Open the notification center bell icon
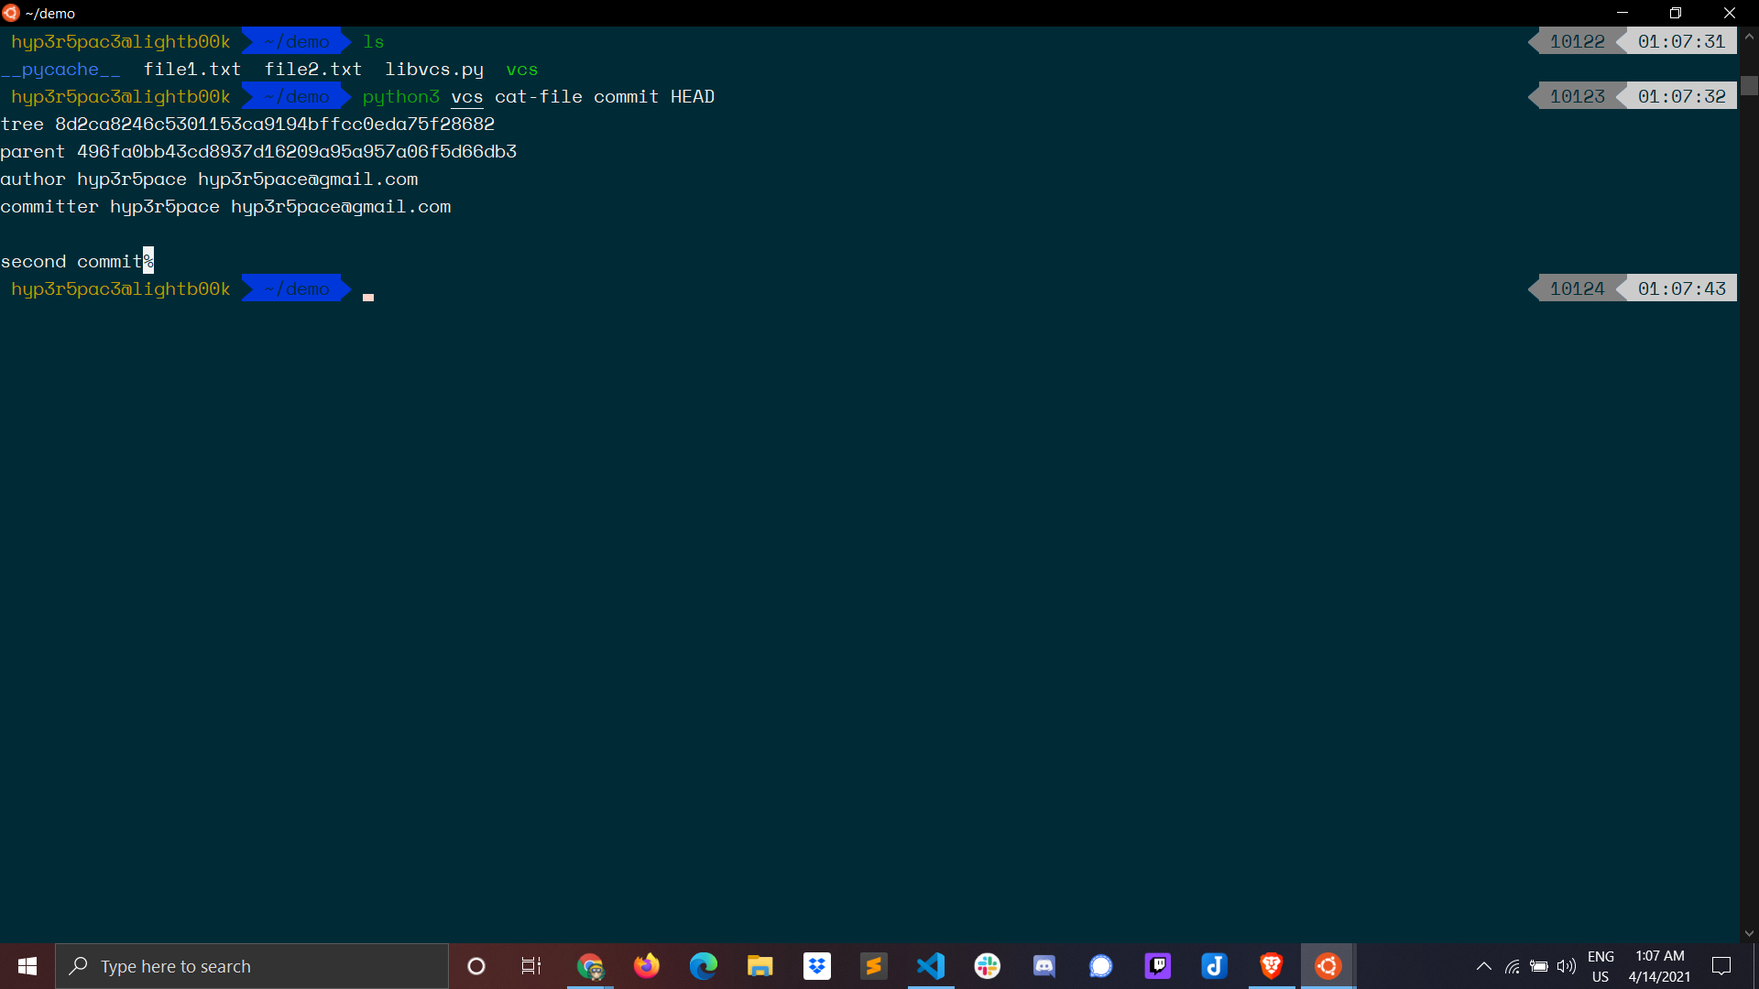1759x989 pixels. click(x=1721, y=965)
